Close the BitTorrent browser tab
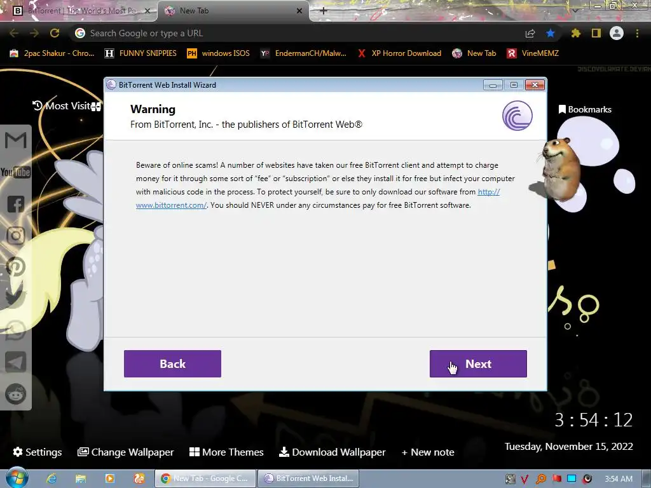 coord(147,11)
